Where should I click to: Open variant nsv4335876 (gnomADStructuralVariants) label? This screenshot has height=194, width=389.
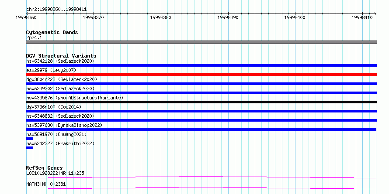75,98
